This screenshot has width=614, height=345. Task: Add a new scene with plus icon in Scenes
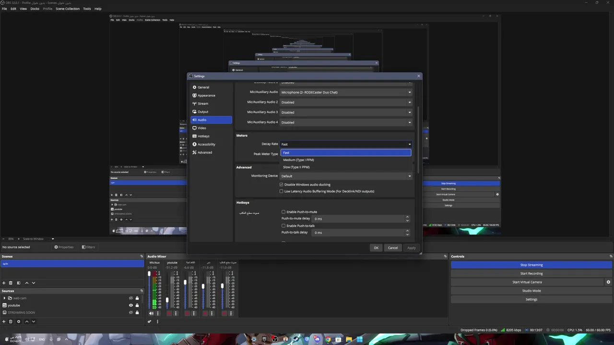coord(4,283)
